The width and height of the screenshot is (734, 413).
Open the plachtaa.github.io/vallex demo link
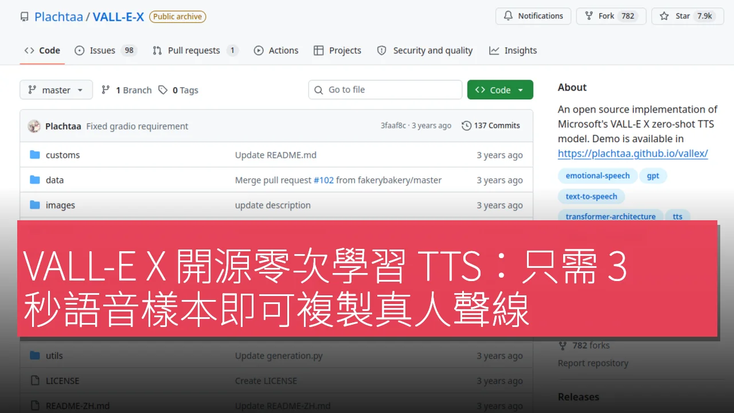point(633,154)
